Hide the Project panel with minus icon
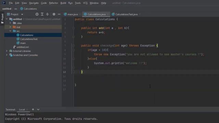 59,14
